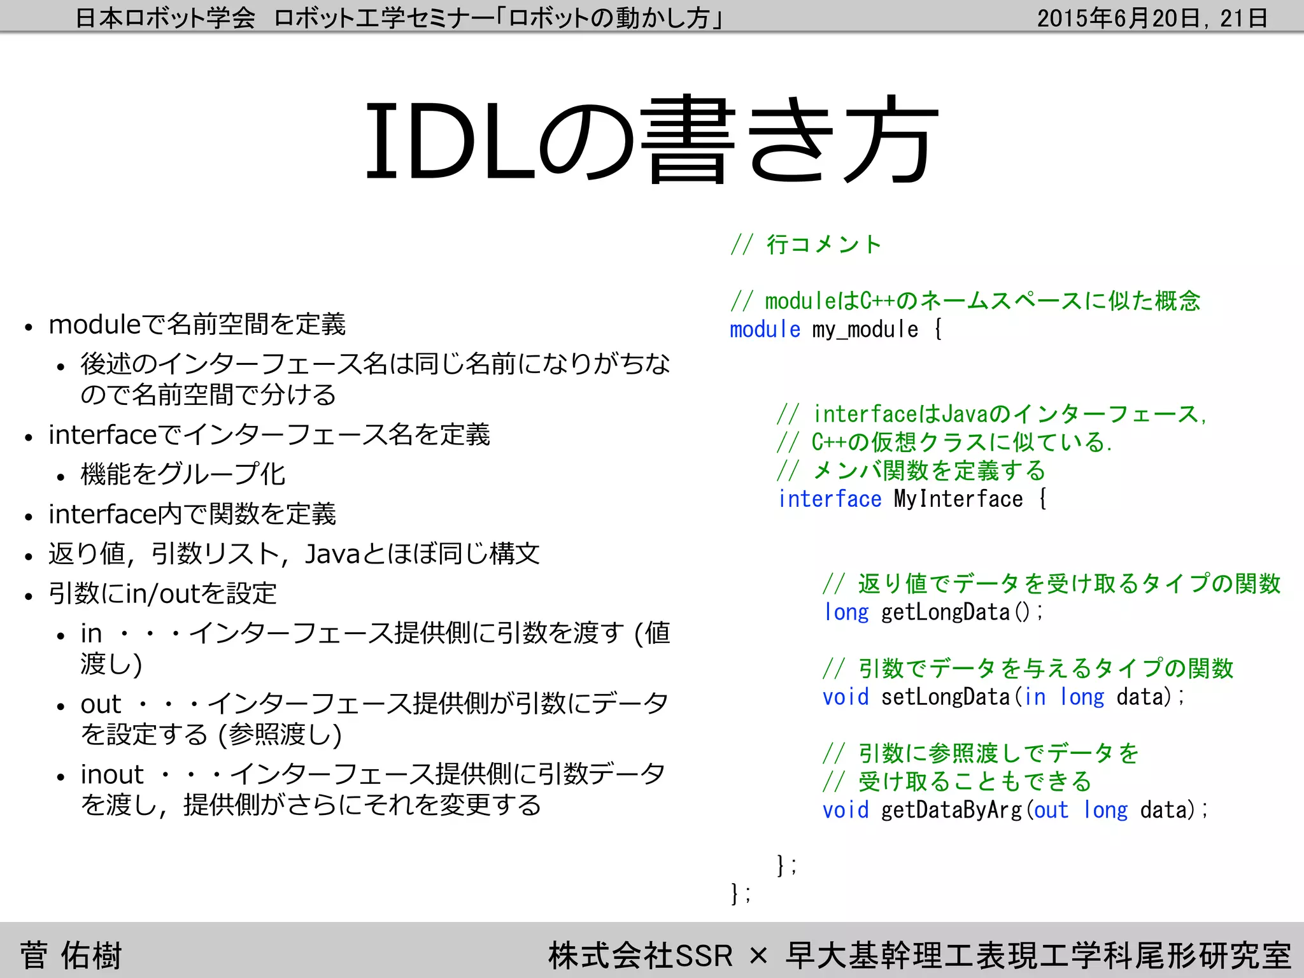Click the code 'void setLongData(in long data);'
Screen dimensions: 1304x978
coord(1003,697)
